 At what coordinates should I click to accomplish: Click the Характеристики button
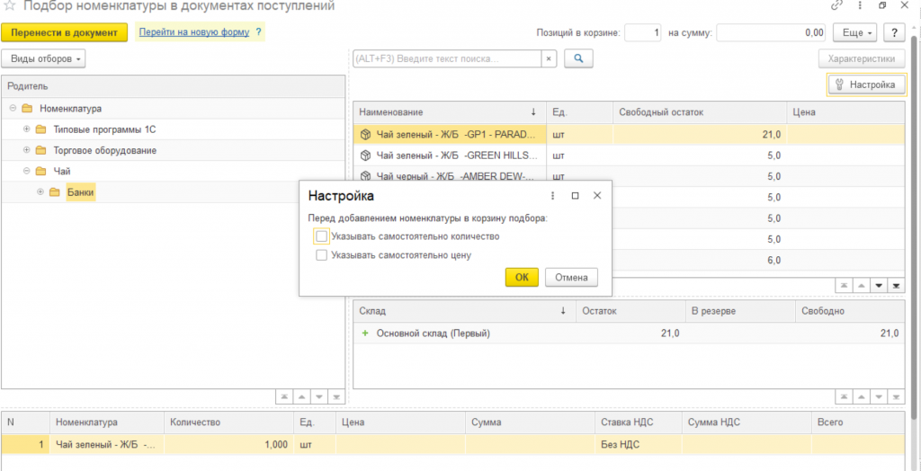(862, 58)
